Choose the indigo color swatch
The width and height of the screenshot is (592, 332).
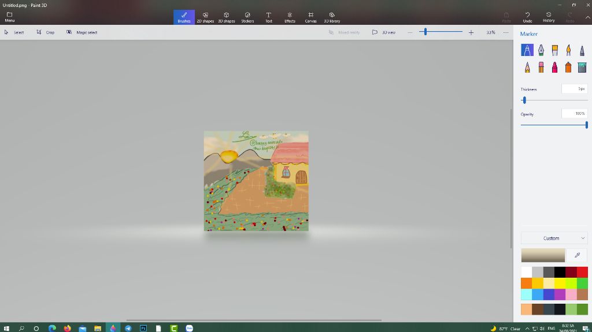549,294
